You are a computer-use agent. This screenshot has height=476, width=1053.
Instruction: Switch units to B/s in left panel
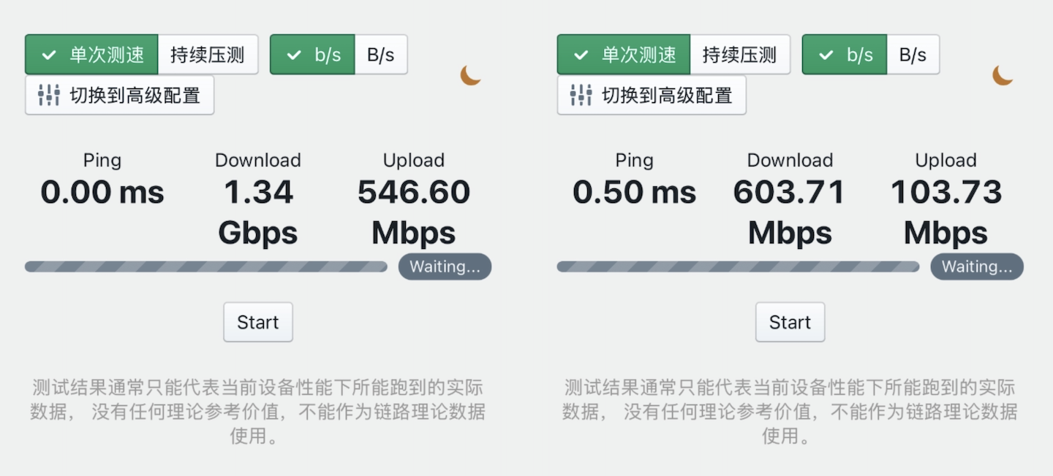381,55
